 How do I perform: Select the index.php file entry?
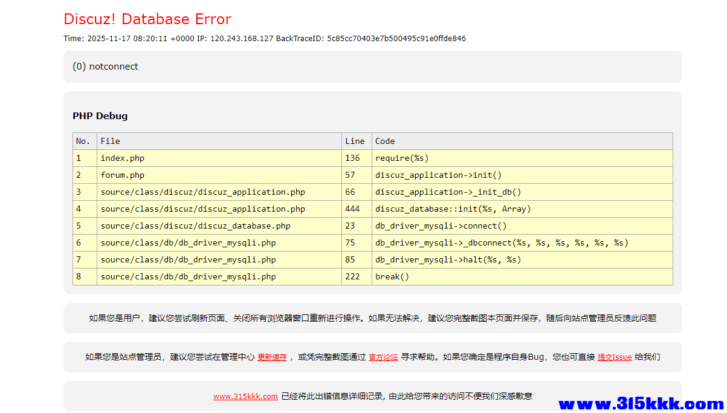coord(123,158)
